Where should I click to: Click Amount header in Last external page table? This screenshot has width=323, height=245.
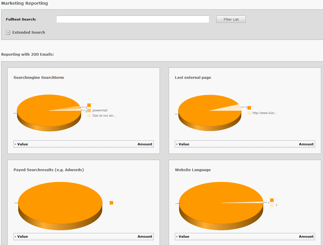(x=306, y=144)
